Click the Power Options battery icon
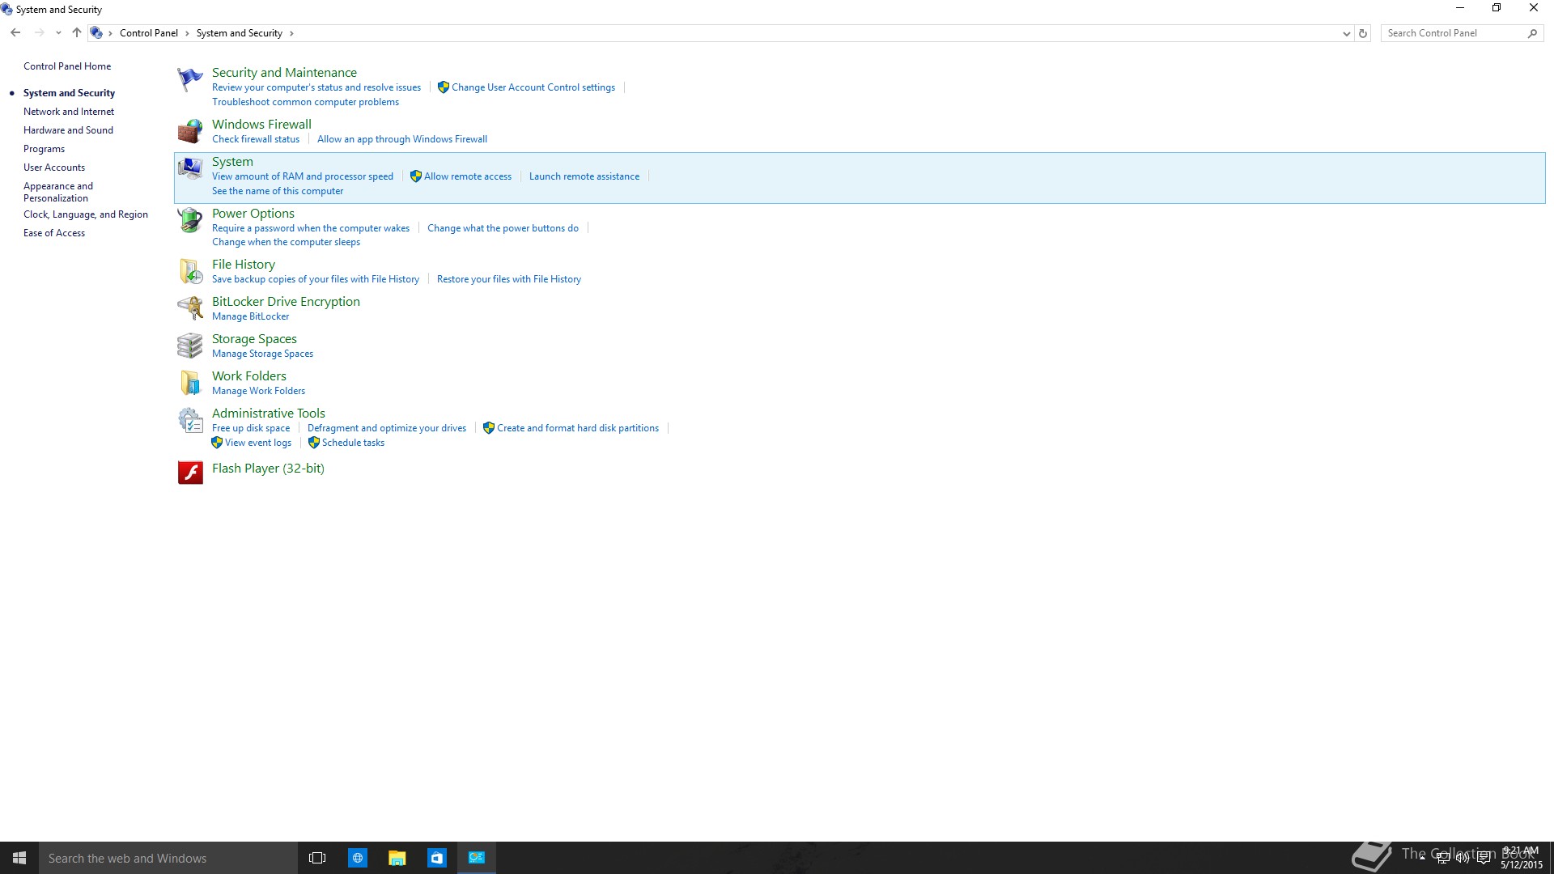 (190, 220)
